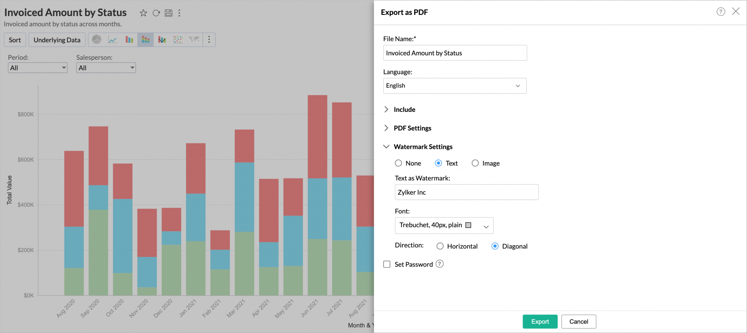Select the None watermark radio button

pos(399,163)
